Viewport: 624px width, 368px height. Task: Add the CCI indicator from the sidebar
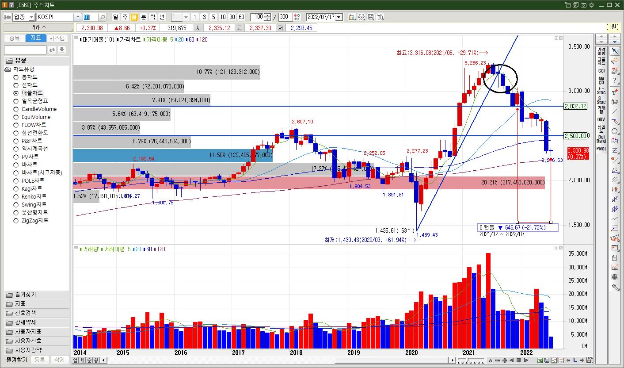point(601,71)
